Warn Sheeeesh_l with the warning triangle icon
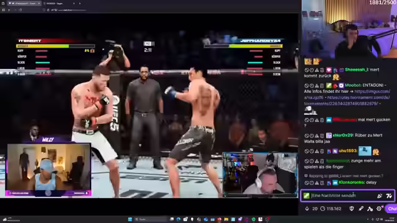This screenshot has width=397, height=223. tap(317, 70)
